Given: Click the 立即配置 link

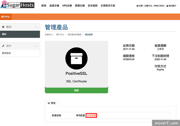Looking at the screenshot, I should coord(91,115).
